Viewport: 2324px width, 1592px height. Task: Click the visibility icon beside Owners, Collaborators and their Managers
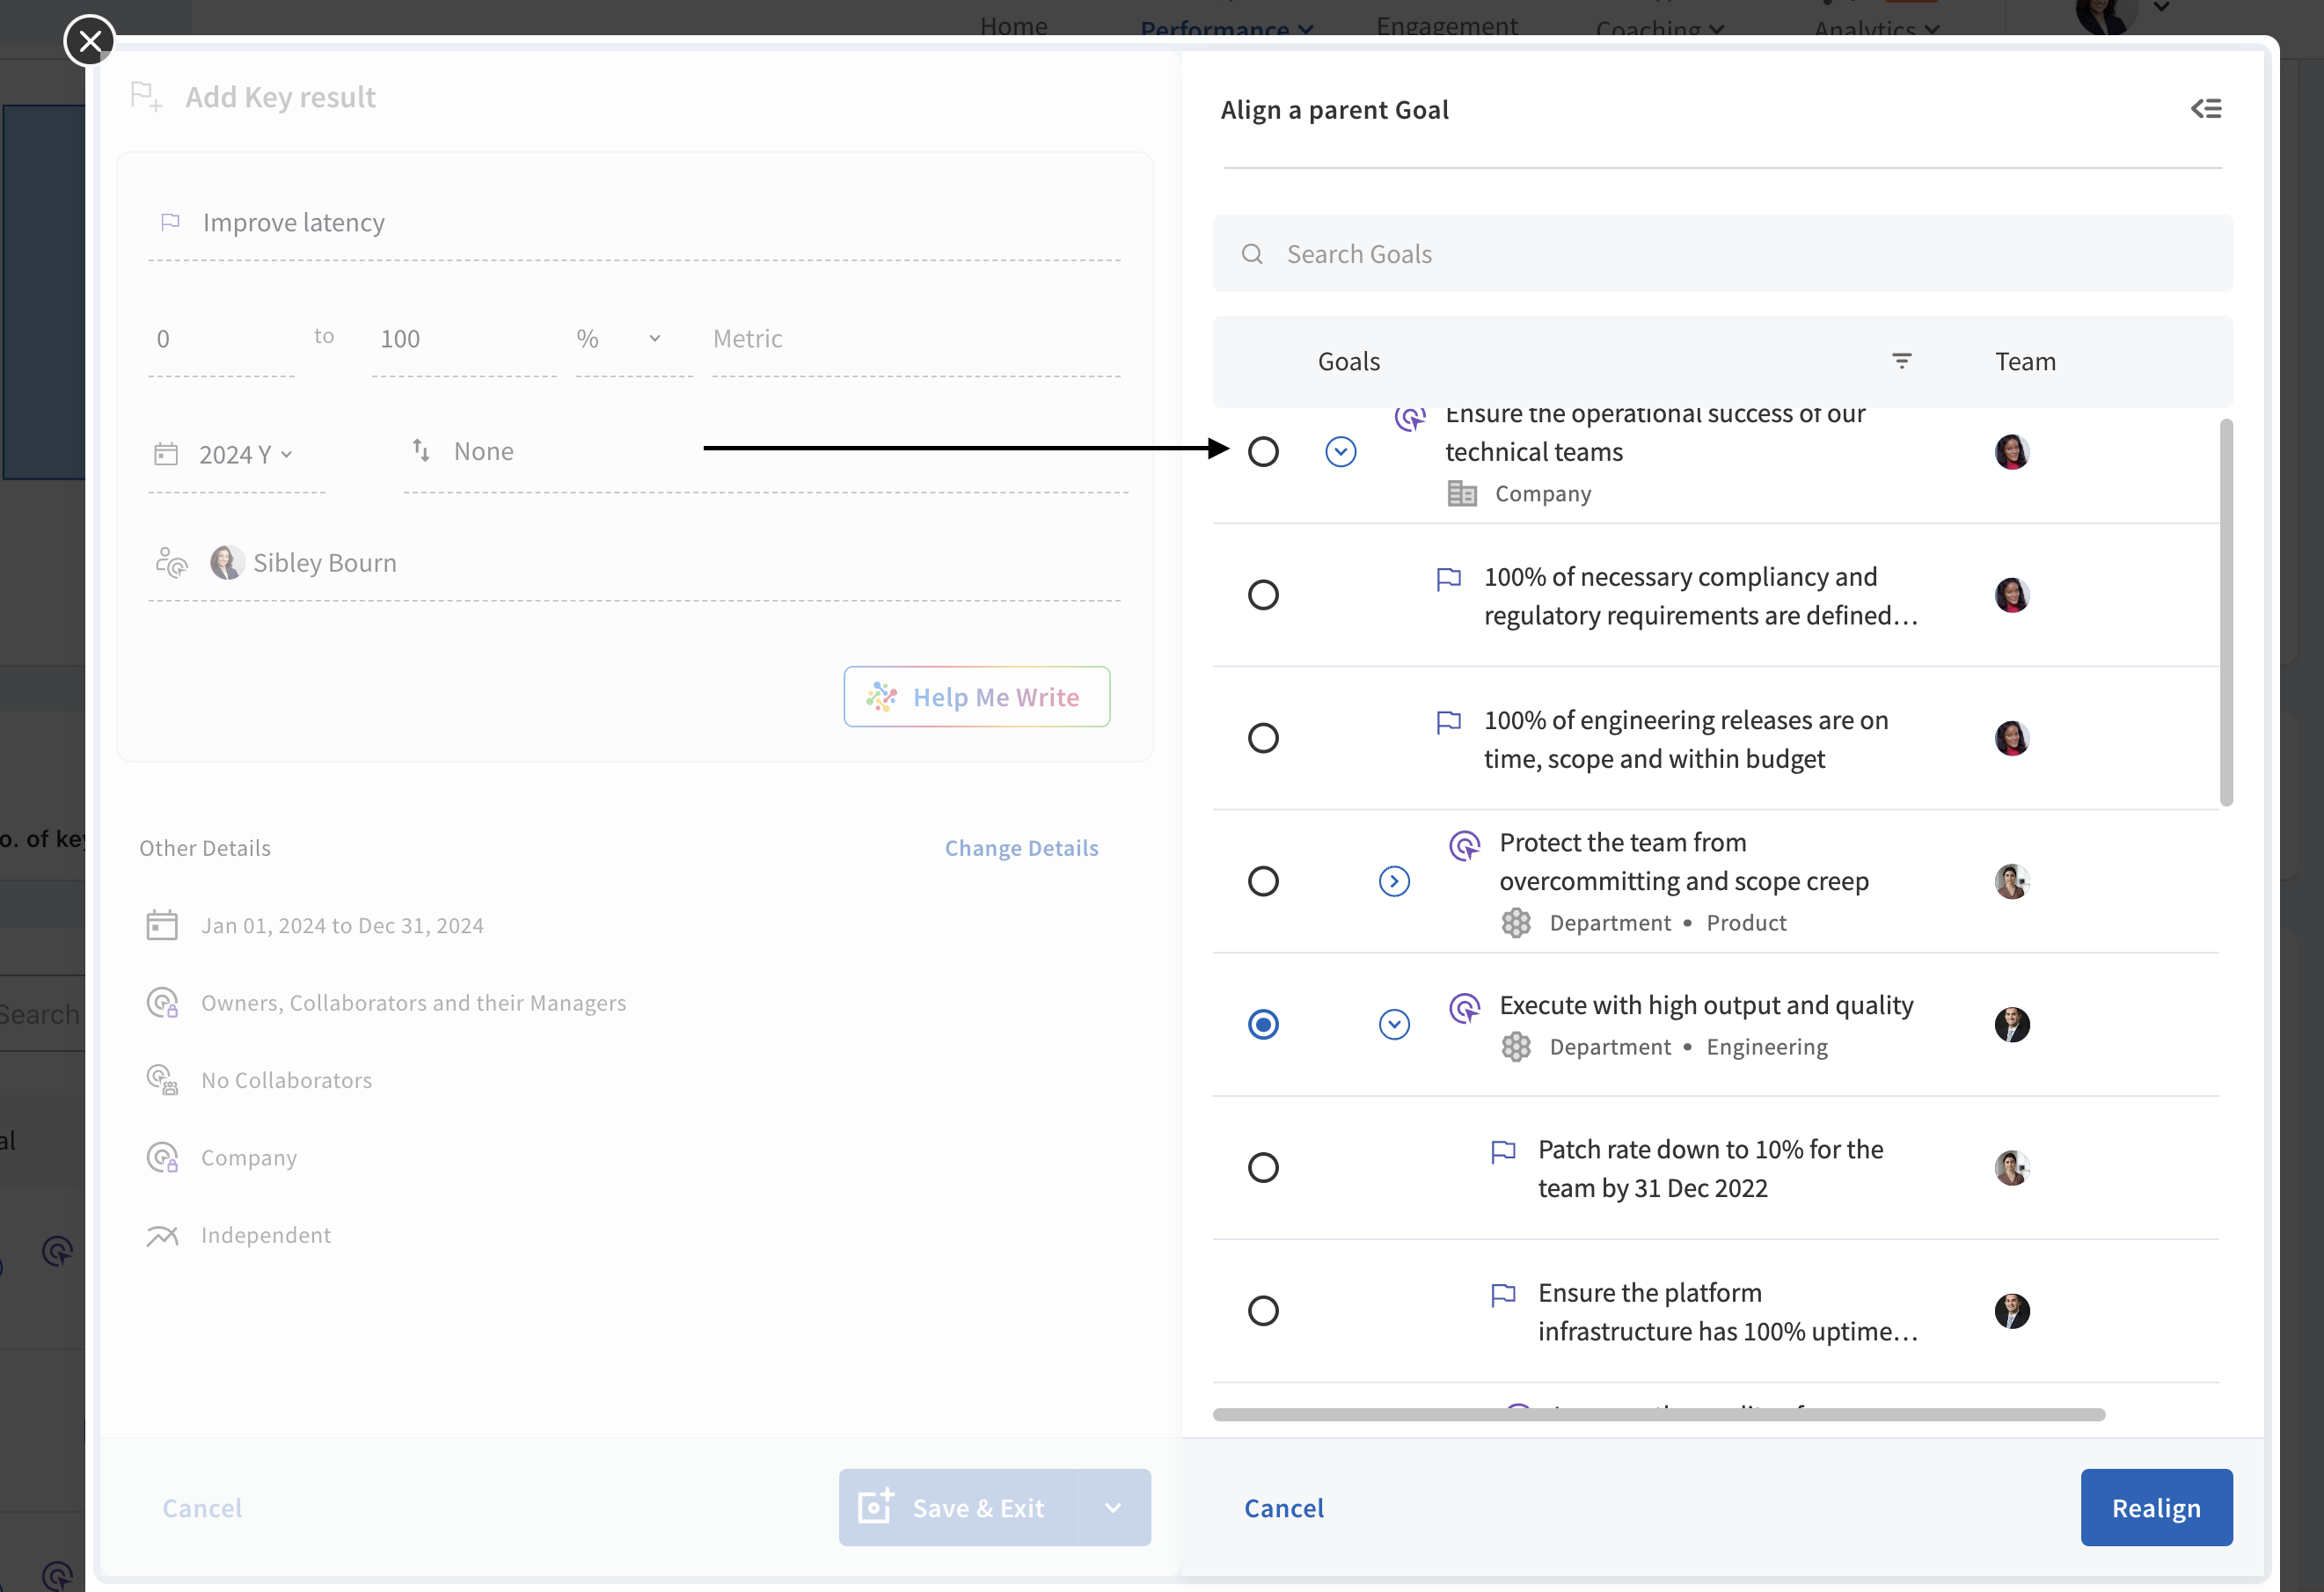click(x=162, y=1002)
